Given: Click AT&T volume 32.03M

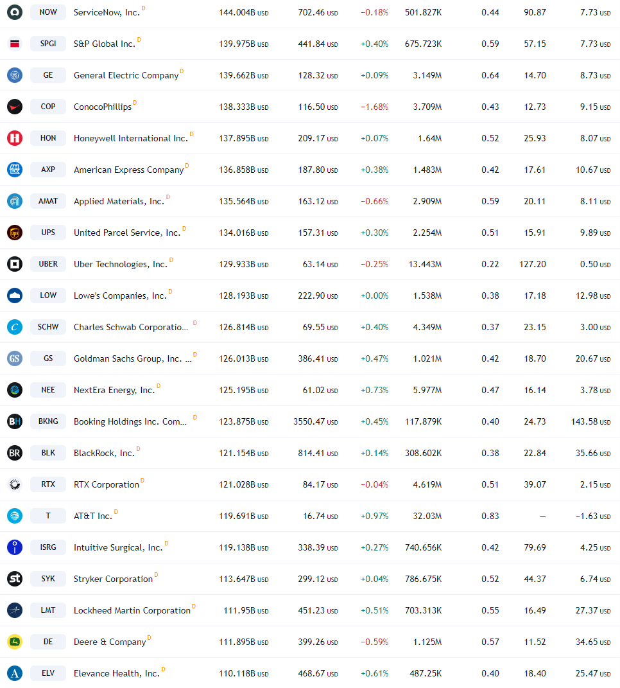Looking at the screenshot, I should (x=427, y=516).
